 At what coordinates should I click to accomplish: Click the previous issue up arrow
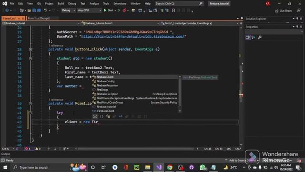49,149
